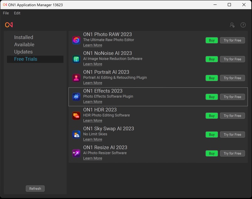Screen dimensions: 252x199
Task: Try ON1 Sky Swap AI 2023 for free
Action: 233,135
